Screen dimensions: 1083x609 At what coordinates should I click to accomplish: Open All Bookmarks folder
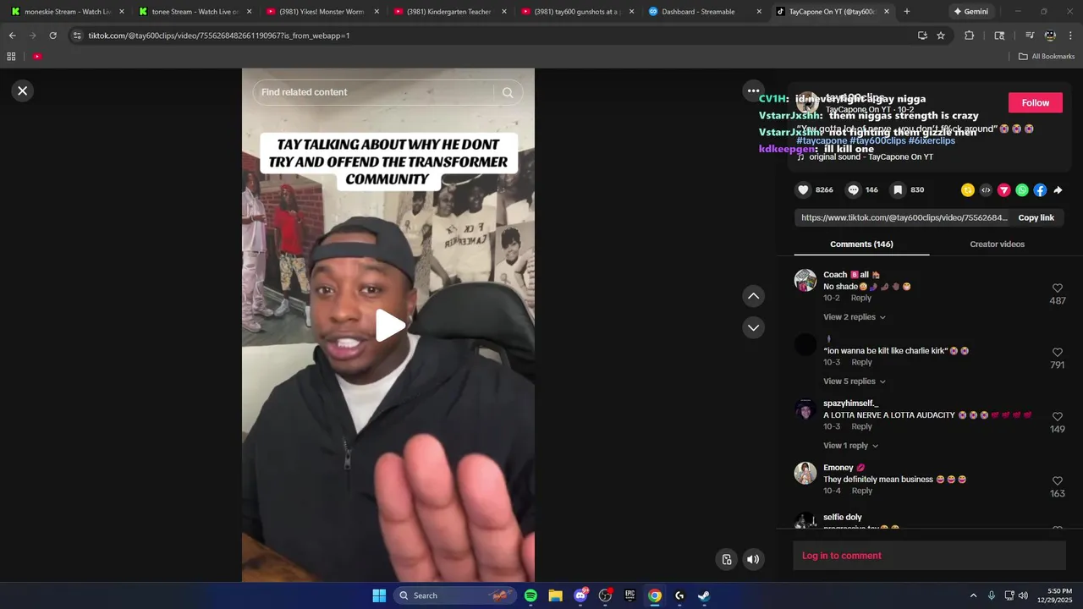[x=1047, y=57]
